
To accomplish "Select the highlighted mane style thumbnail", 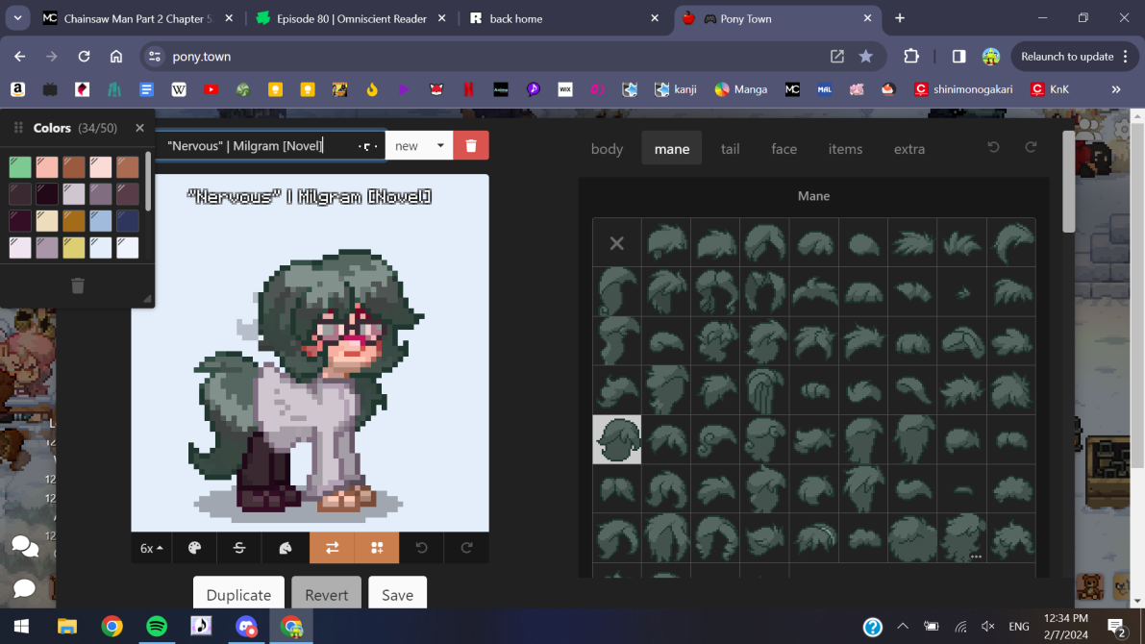I will point(617,439).
